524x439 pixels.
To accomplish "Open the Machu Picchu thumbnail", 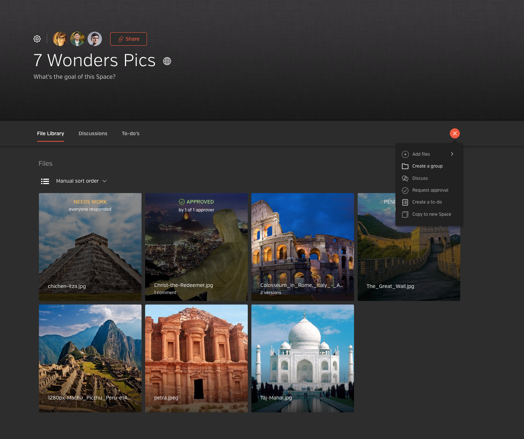I will 90,358.
